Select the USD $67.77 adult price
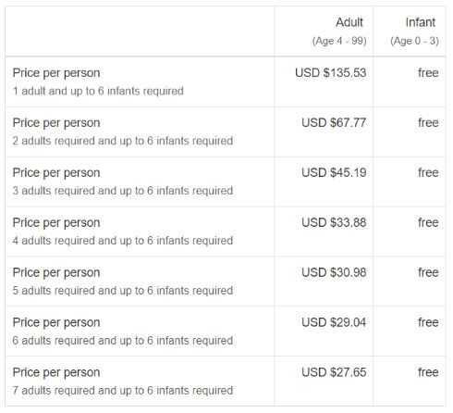This screenshot has height=413, width=453. point(334,123)
